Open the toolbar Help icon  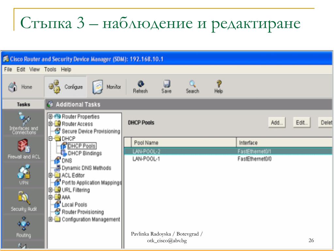[219, 87]
